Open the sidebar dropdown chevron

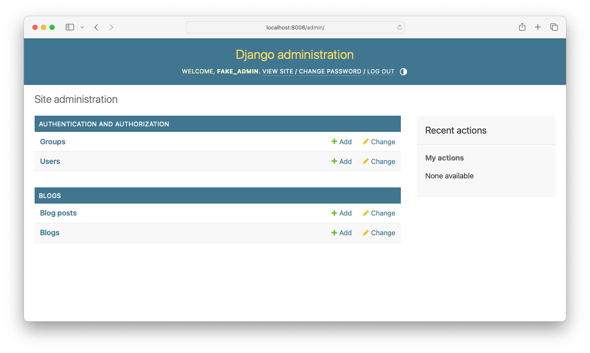(82, 27)
